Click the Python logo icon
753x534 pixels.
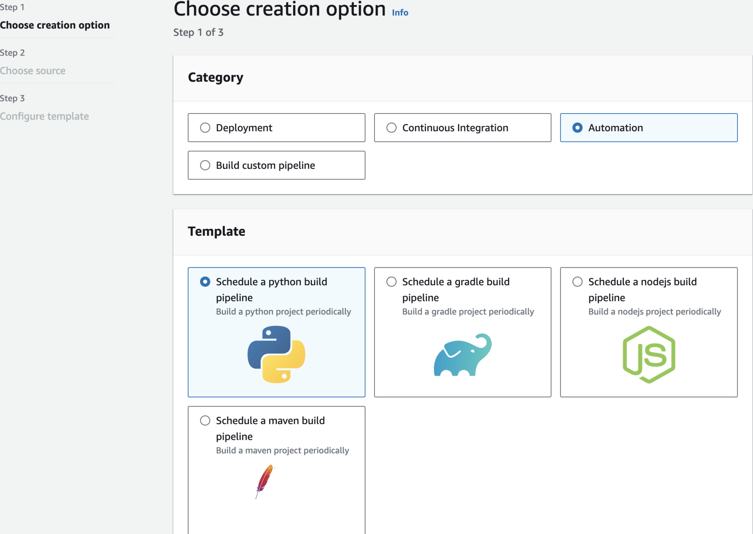276,354
